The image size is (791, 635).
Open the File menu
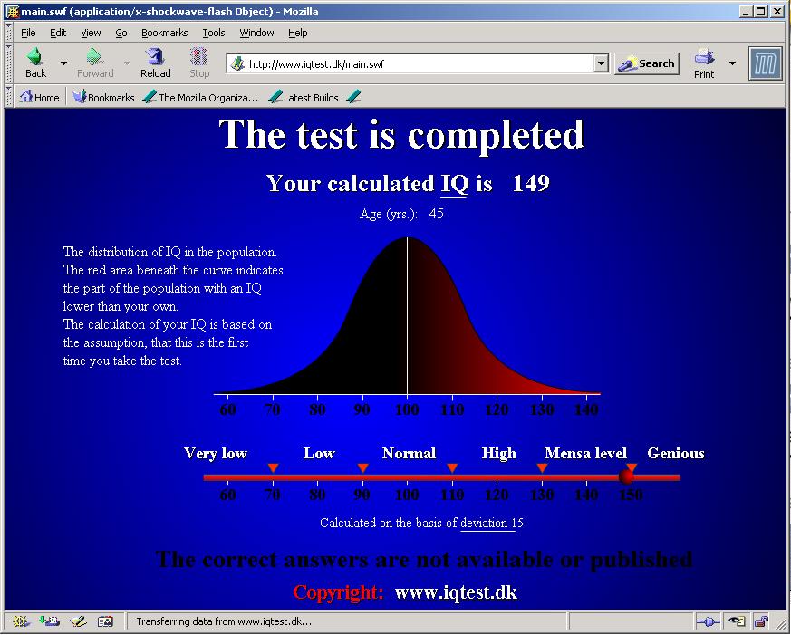28,33
